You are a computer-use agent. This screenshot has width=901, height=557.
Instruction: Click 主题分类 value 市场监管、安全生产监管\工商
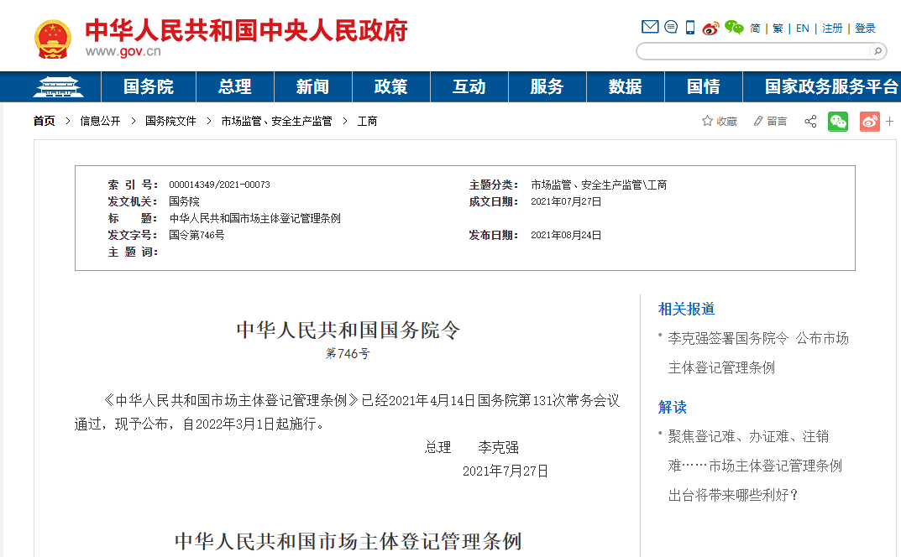coord(599,185)
